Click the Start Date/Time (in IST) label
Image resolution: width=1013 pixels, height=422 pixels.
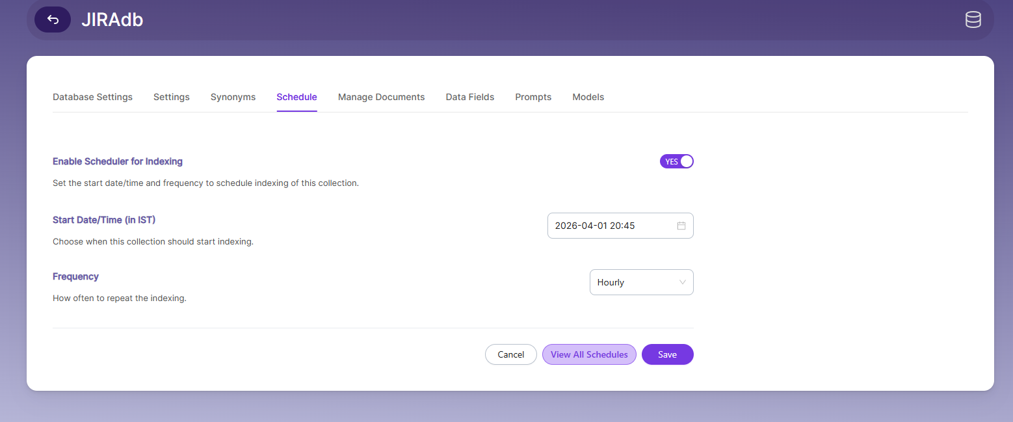(104, 220)
